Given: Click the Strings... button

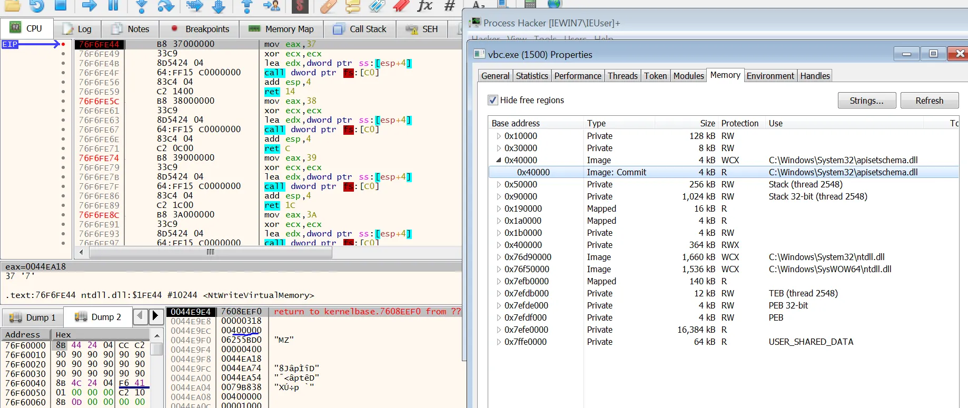Looking at the screenshot, I should pos(866,101).
